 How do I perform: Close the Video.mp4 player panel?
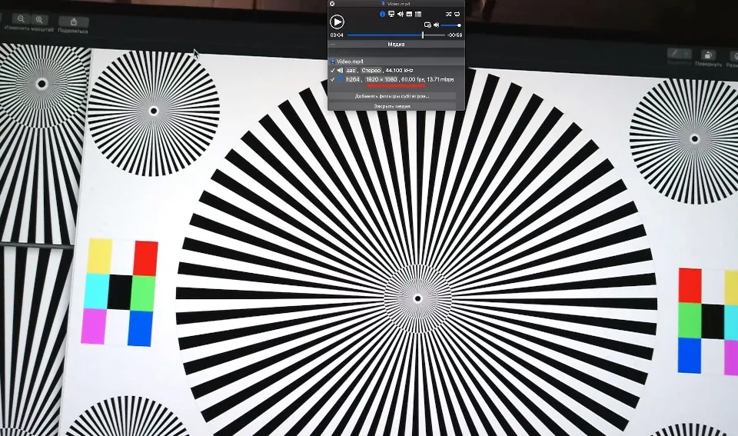332,4
